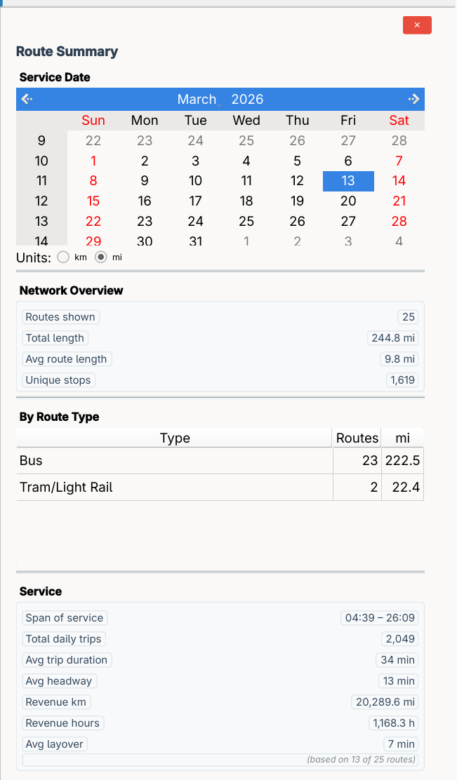Screen dimensions: 457x780
Task: Select the km units radio button
Action: [x=63, y=257]
